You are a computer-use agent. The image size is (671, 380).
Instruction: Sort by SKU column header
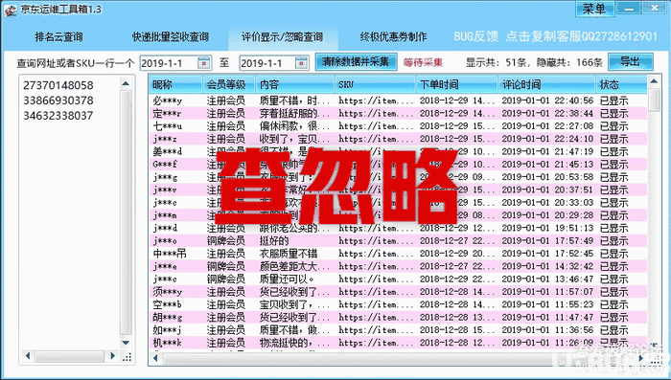click(x=376, y=84)
